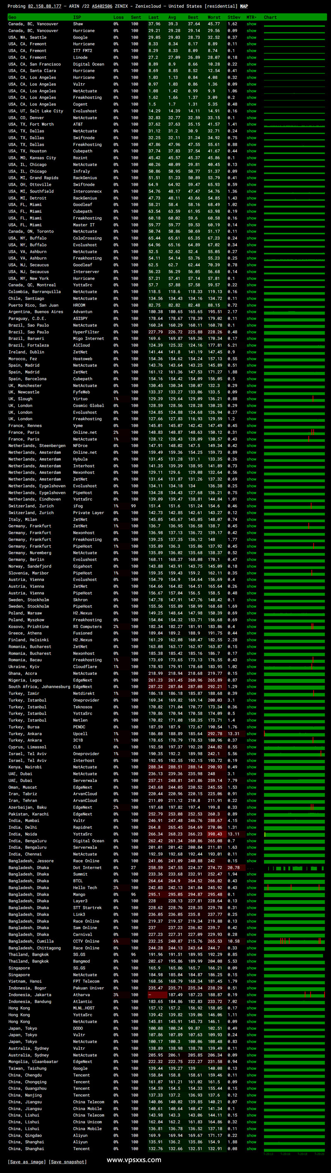Open the MAP link in the header
This screenshot has width=331, height=1173.
click(x=244, y=6)
